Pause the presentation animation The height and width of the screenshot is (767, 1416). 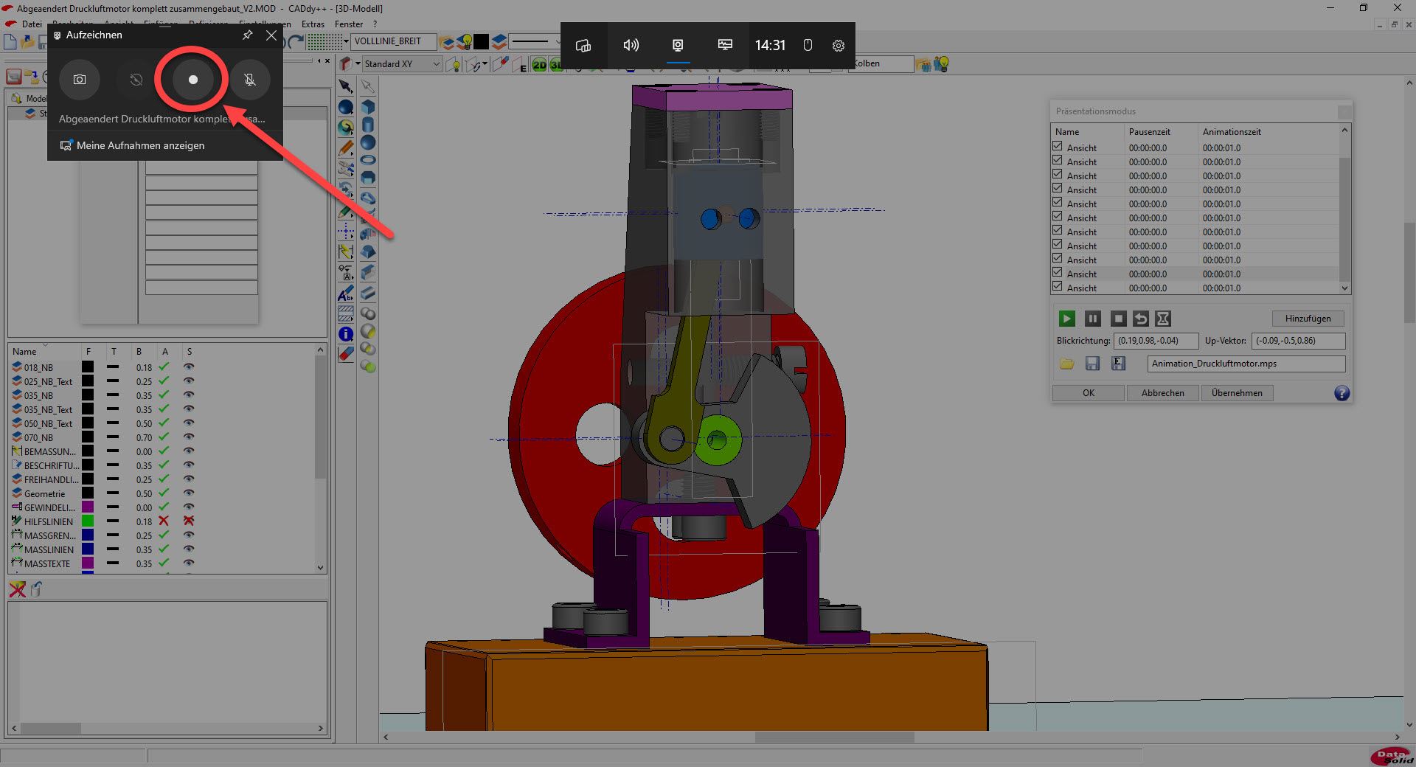(1092, 319)
